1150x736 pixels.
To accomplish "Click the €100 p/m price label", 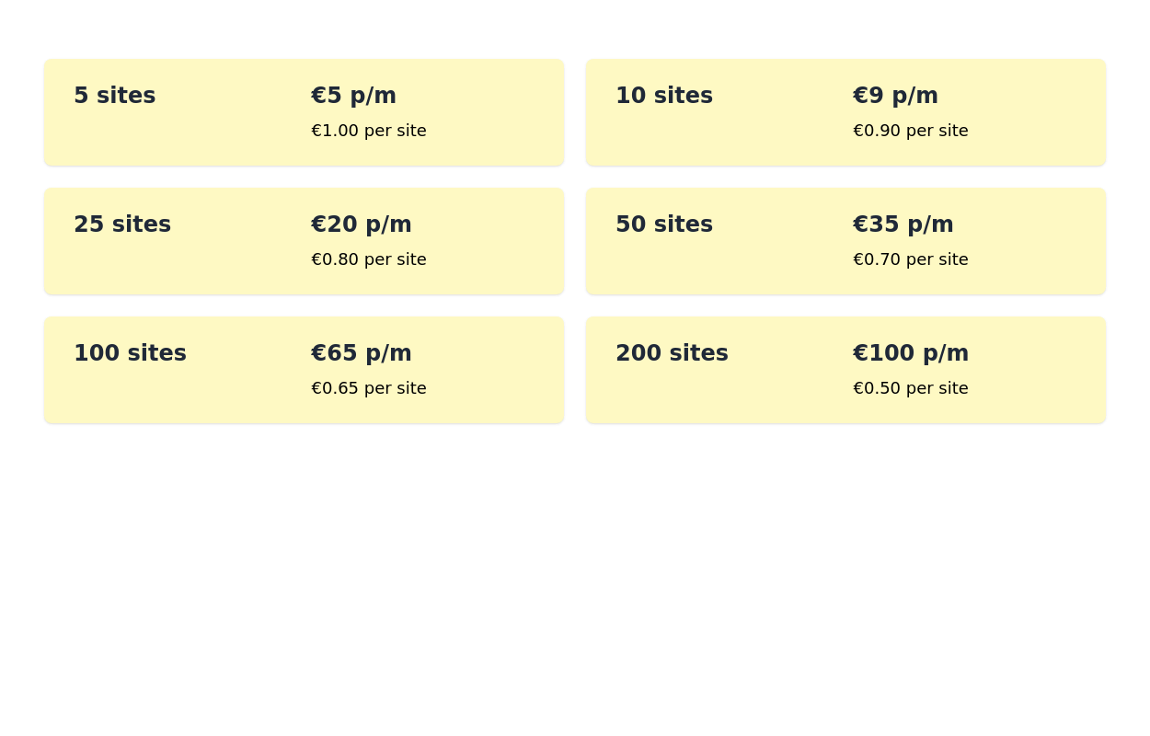I will pos(911,352).
